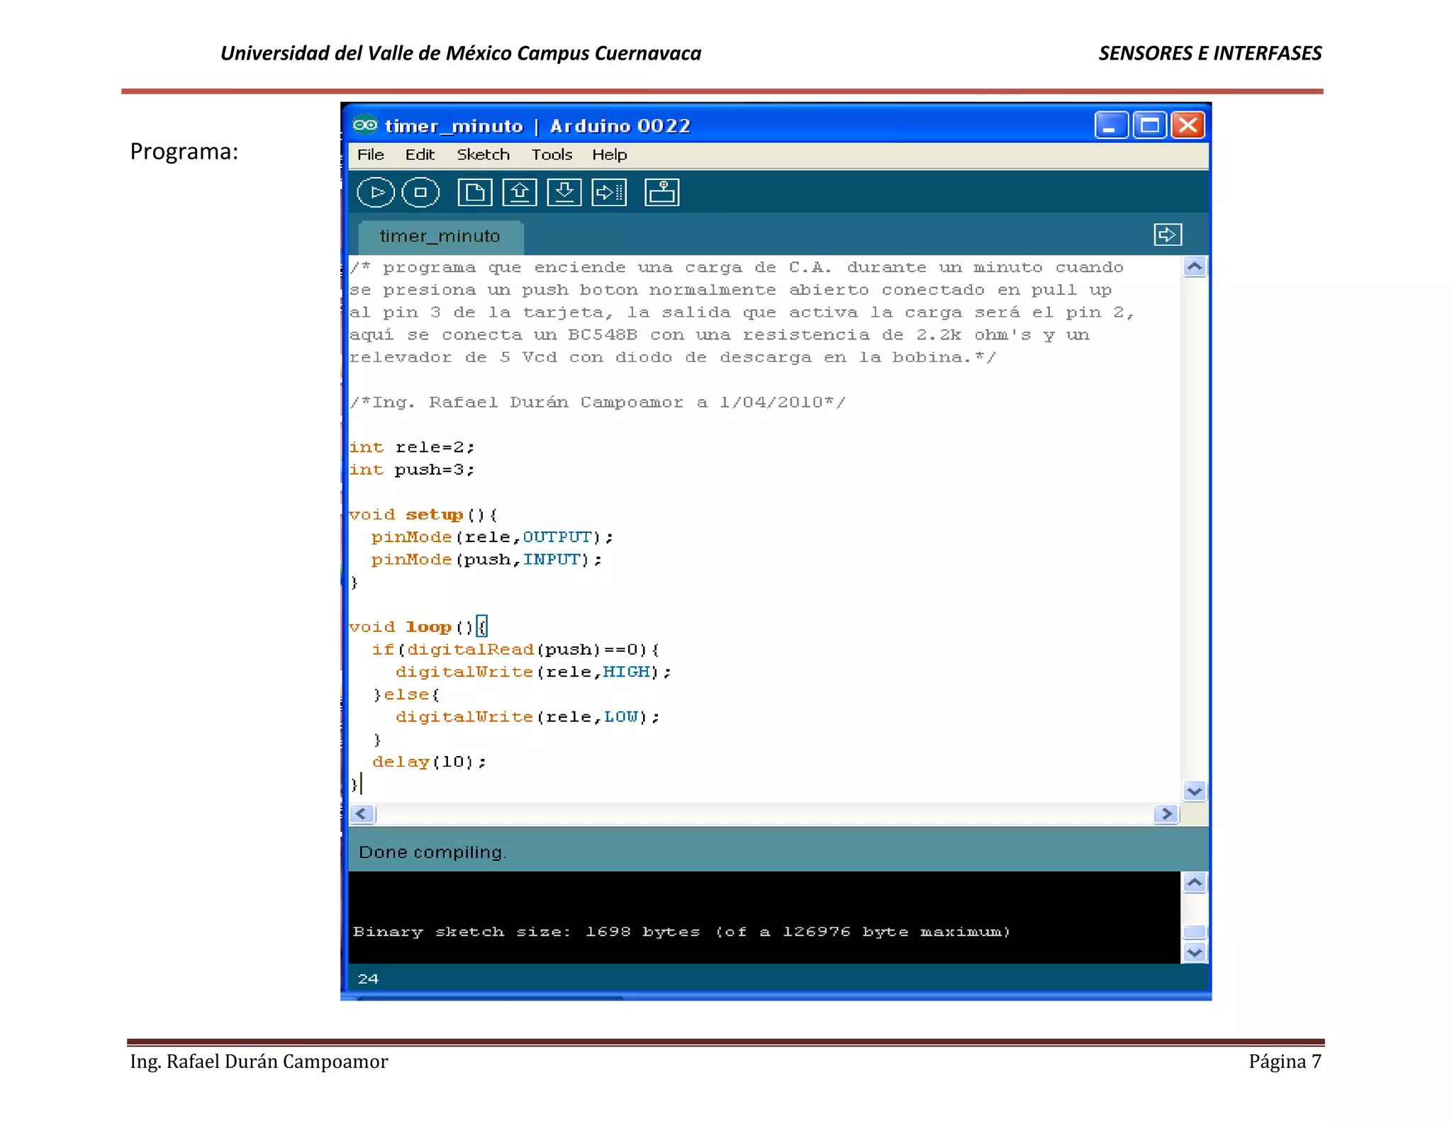Click the Verify/Compile play button
The height and width of the screenshot is (1121, 1452).
(x=375, y=193)
